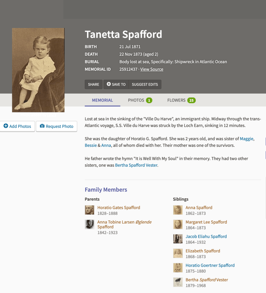Open Anna Tobine Larsen's portrait thumbnail
The width and height of the screenshot is (266, 293).
(x=90, y=224)
